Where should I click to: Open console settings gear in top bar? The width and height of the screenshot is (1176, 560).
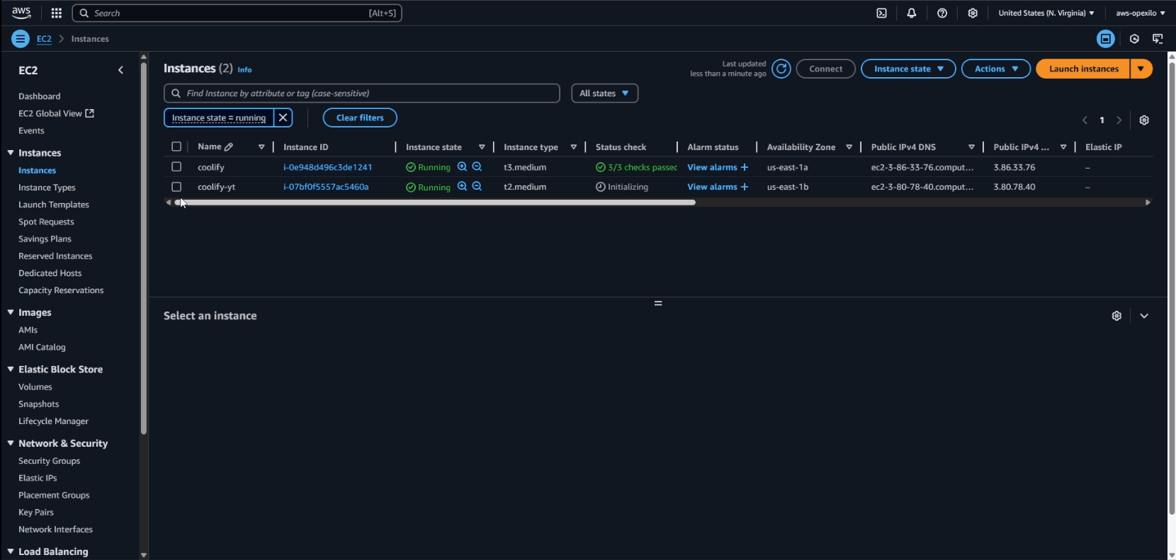click(x=973, y=13)
